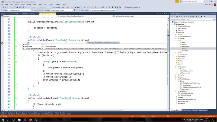
Task: Click the Save All icon
Action: coord(20,7)
